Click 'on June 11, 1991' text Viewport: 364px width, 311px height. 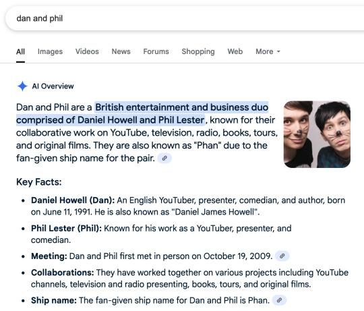pos(61,212)
